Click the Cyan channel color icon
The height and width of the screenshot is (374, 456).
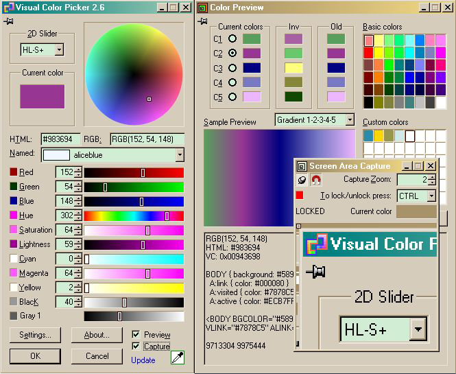pyautogui.click(x=14, y=259)
